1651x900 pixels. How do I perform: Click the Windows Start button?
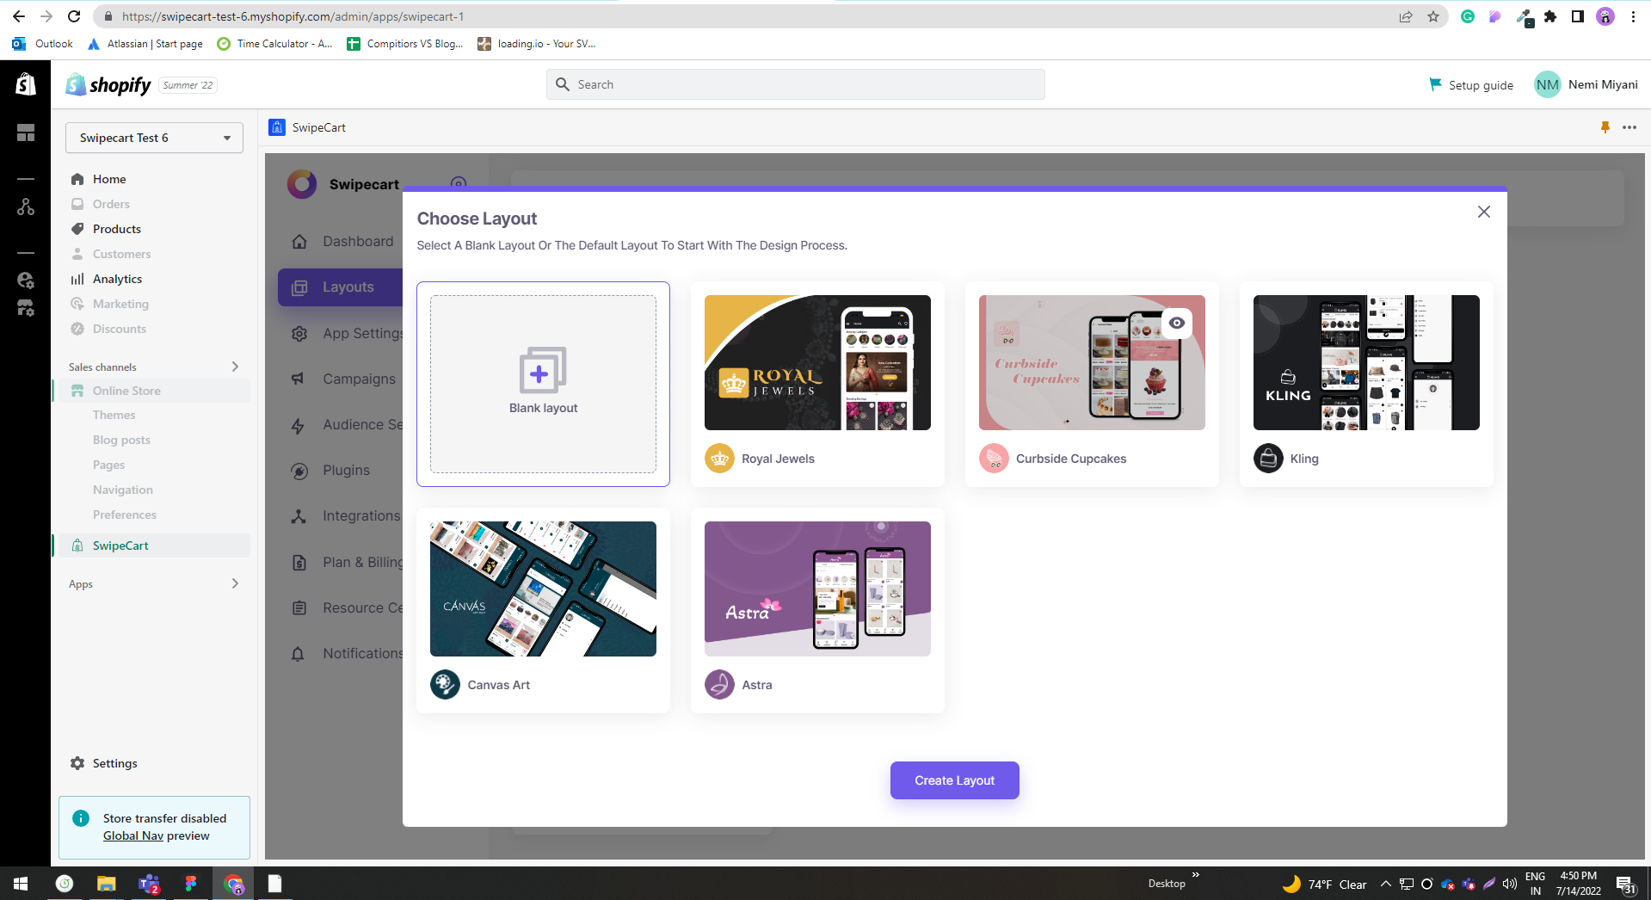click(x=21, y=884)
